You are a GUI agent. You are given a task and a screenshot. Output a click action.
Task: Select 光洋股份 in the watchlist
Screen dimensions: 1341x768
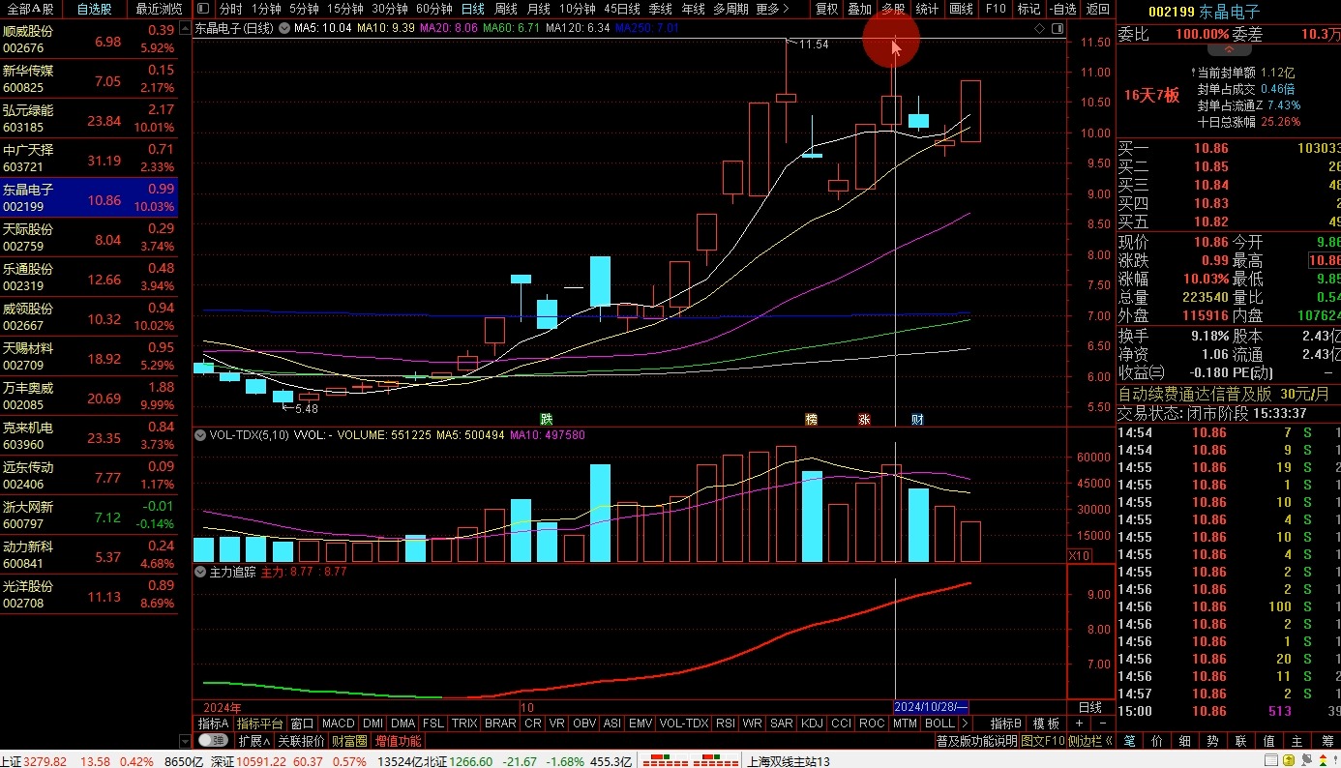(89, 594)
